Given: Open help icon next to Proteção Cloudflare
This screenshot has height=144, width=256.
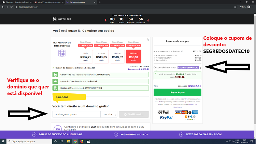Looking at the screenshot, I should [x=96, y=81].
